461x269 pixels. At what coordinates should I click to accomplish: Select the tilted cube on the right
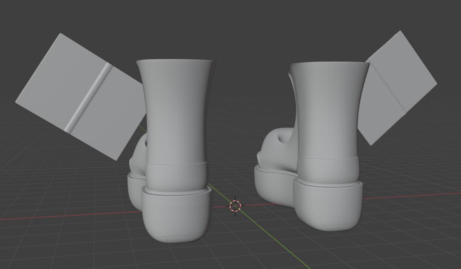point(397,88)
